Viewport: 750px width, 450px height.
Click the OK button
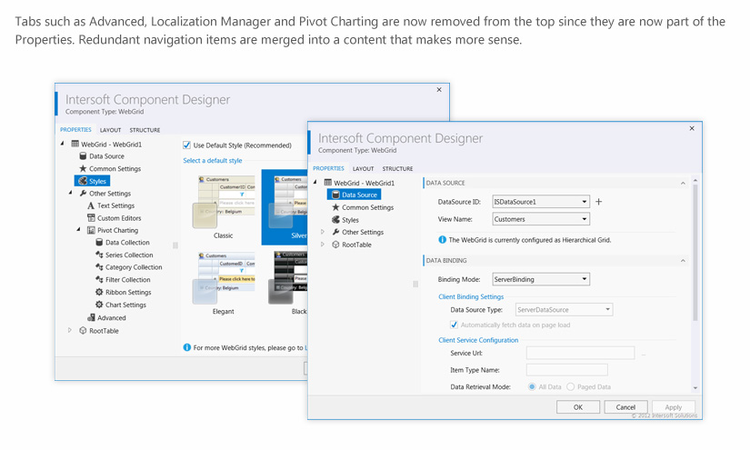pos(577,407)
